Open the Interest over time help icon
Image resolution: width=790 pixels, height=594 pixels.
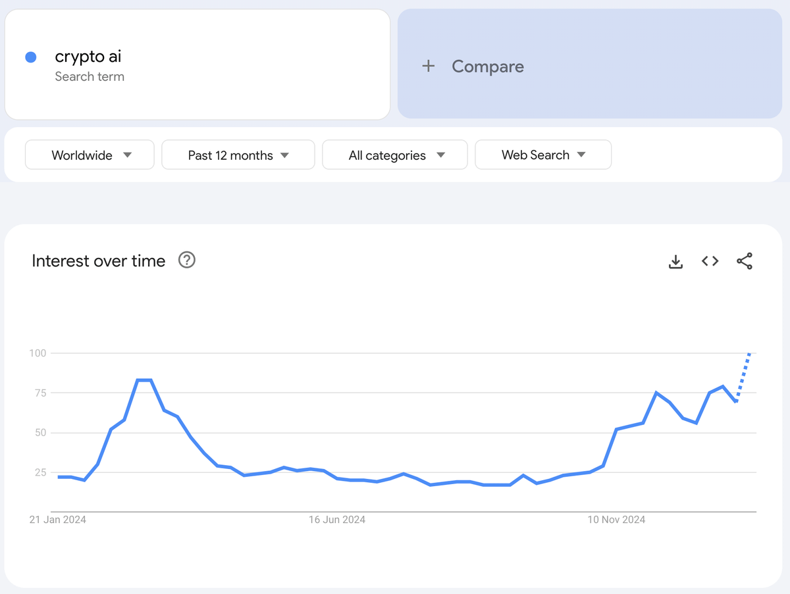pos(187,260)
